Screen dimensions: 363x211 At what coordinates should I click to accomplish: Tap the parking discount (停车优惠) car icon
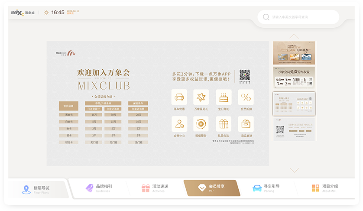coord(179,97)
